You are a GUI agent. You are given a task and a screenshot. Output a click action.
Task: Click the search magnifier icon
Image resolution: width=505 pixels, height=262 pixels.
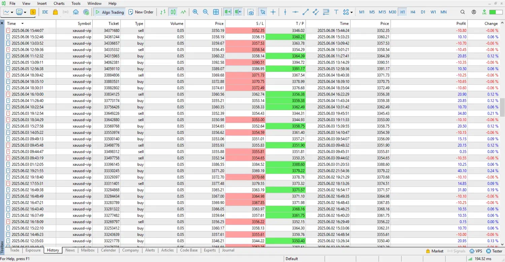[463, 12]
